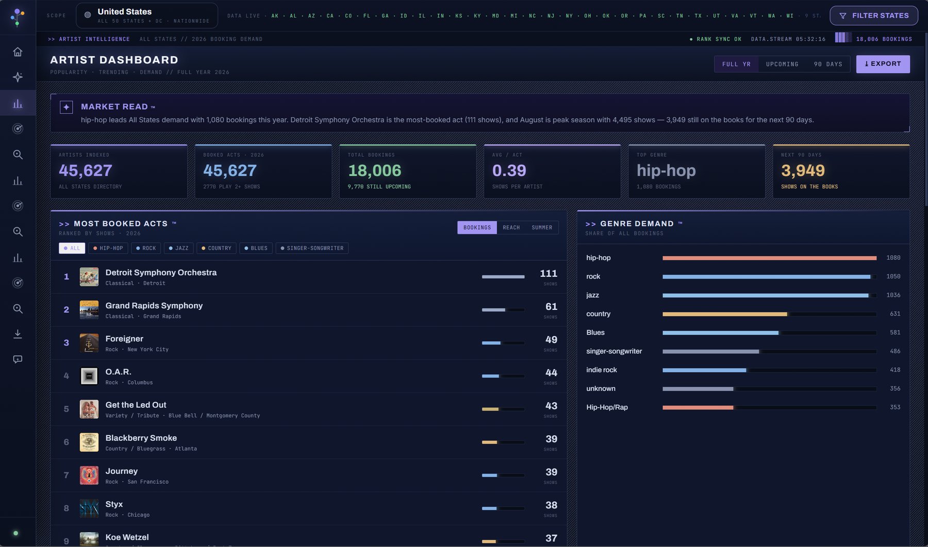Click the Styx artist thumbnail
The width and height of the screenshot is (928, 547).
(89, 508)
